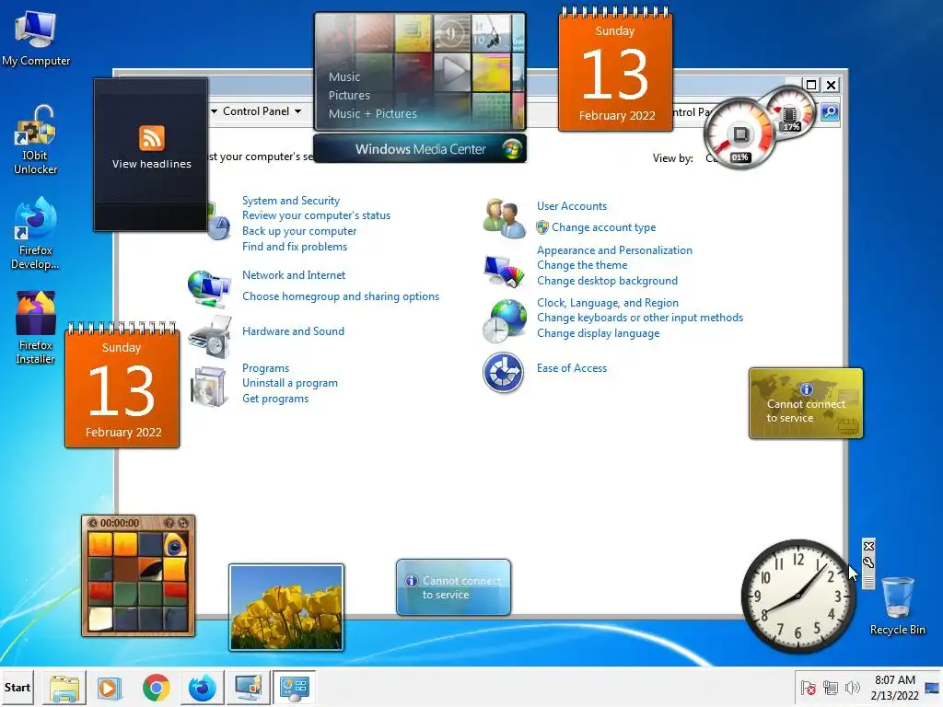This screenshot has height=707, width=943.
Task: Open Windows Media Player from taskbar
Action: click(x=110, y=687)
